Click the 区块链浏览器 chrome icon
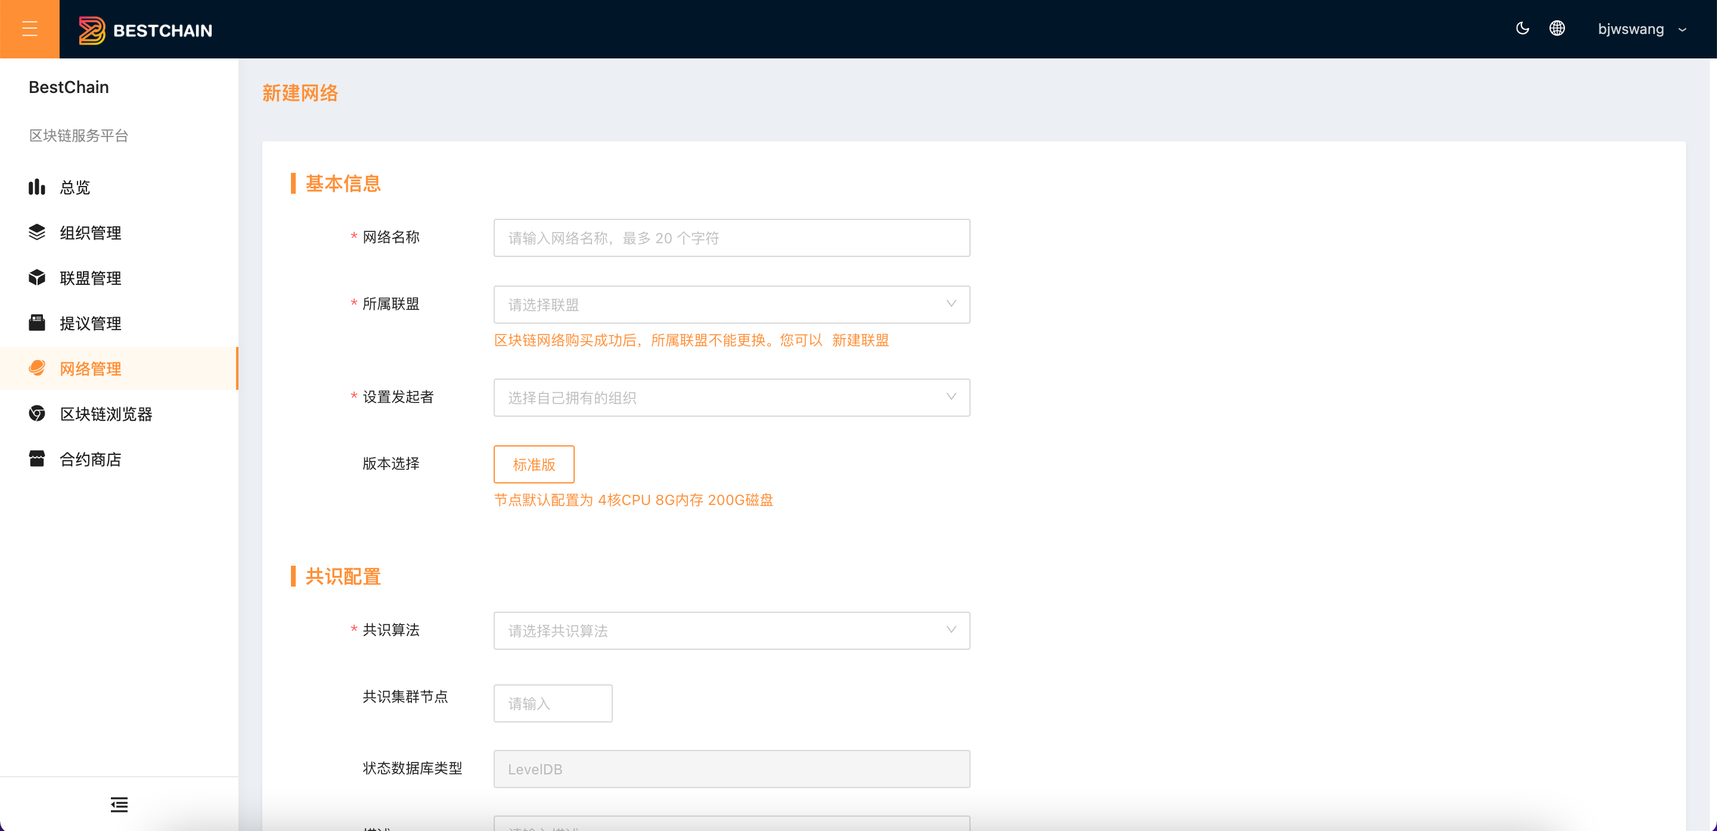The image size is (1717, 831). tap(36, 413)
